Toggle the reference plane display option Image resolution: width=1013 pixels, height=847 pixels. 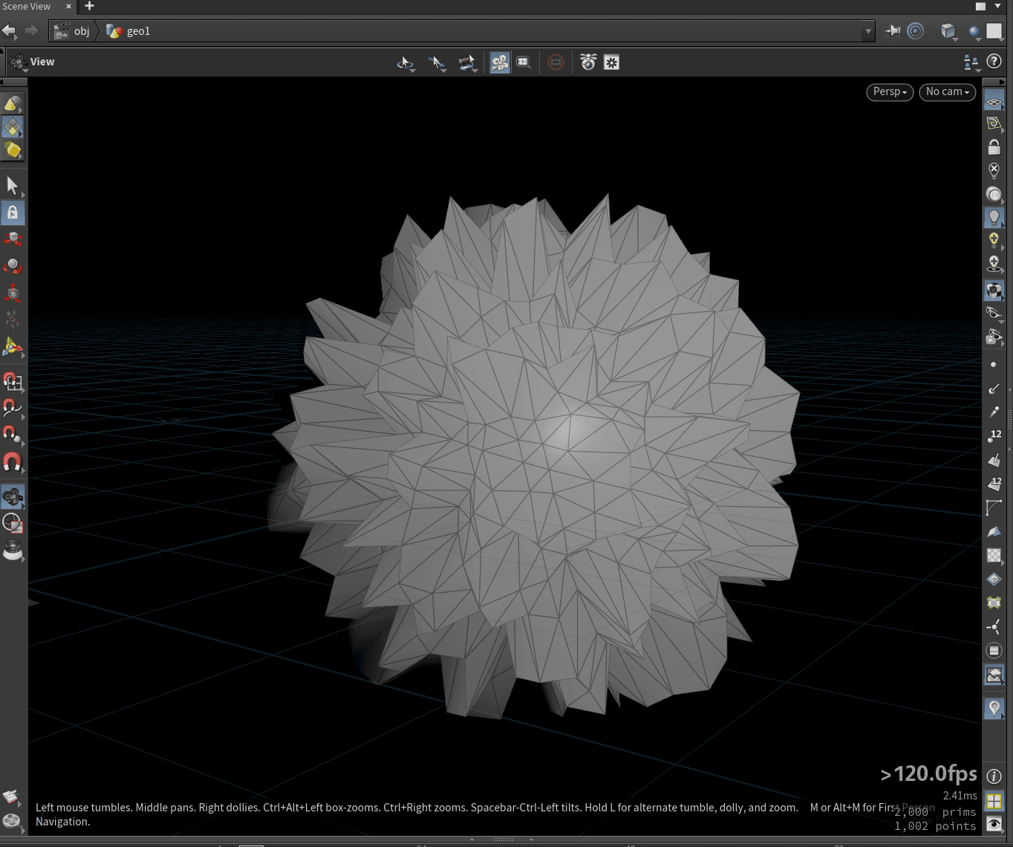pyautogui.click(x=994, y=100)
